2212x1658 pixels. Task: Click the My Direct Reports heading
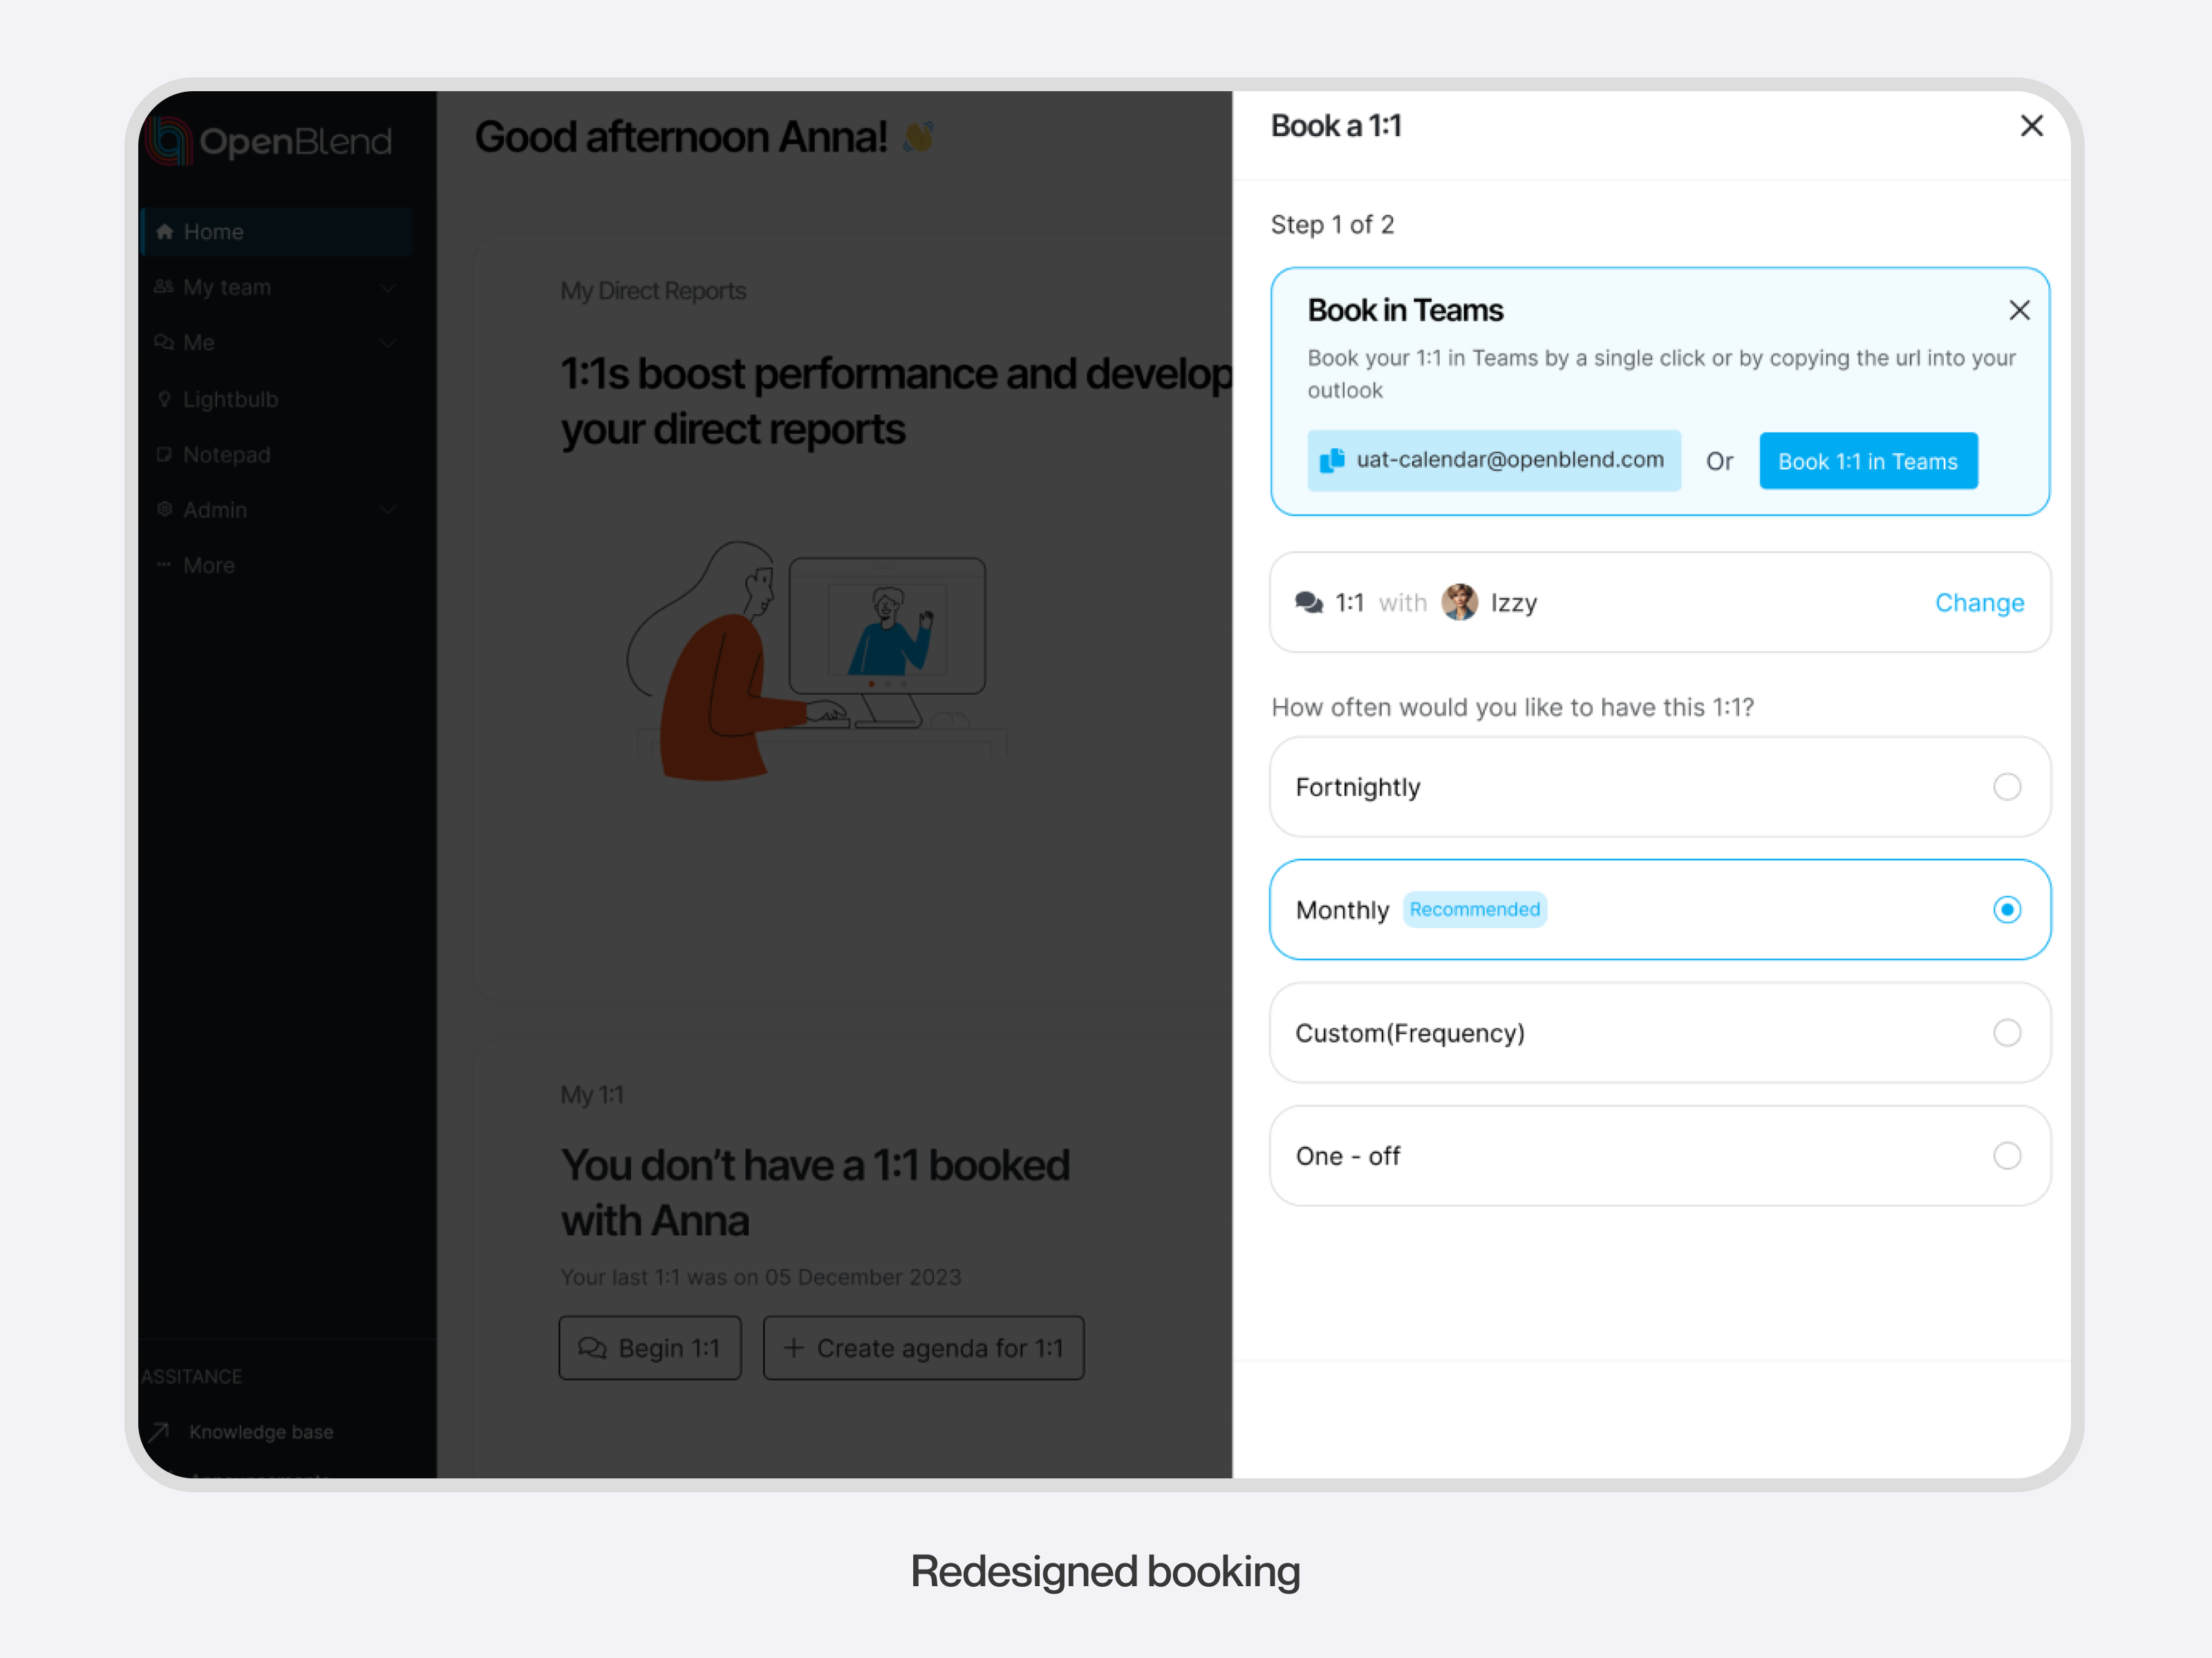(x=653, y=291)
